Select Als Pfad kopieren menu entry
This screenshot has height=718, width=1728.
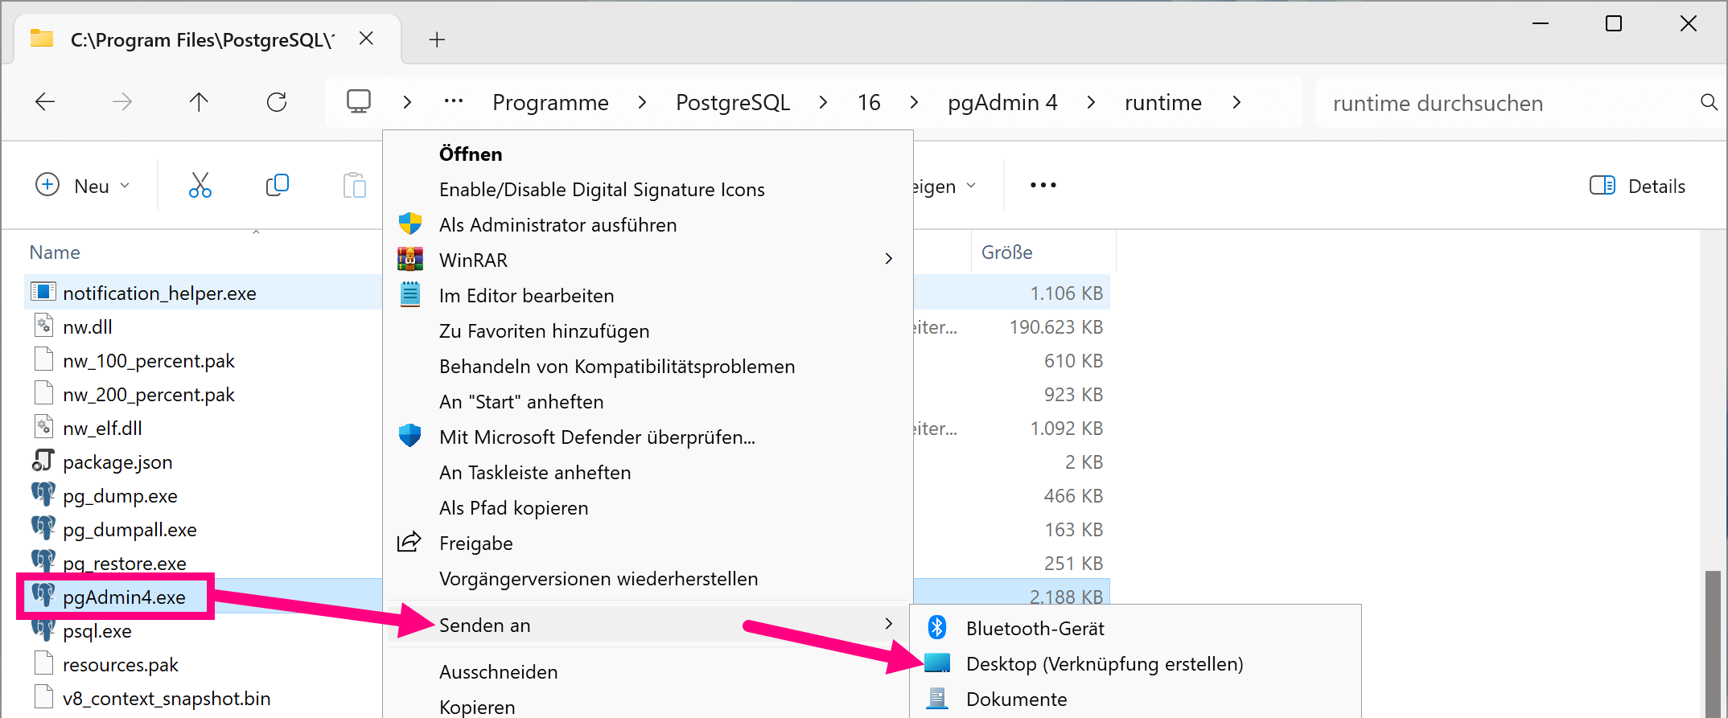click(513, 508)
